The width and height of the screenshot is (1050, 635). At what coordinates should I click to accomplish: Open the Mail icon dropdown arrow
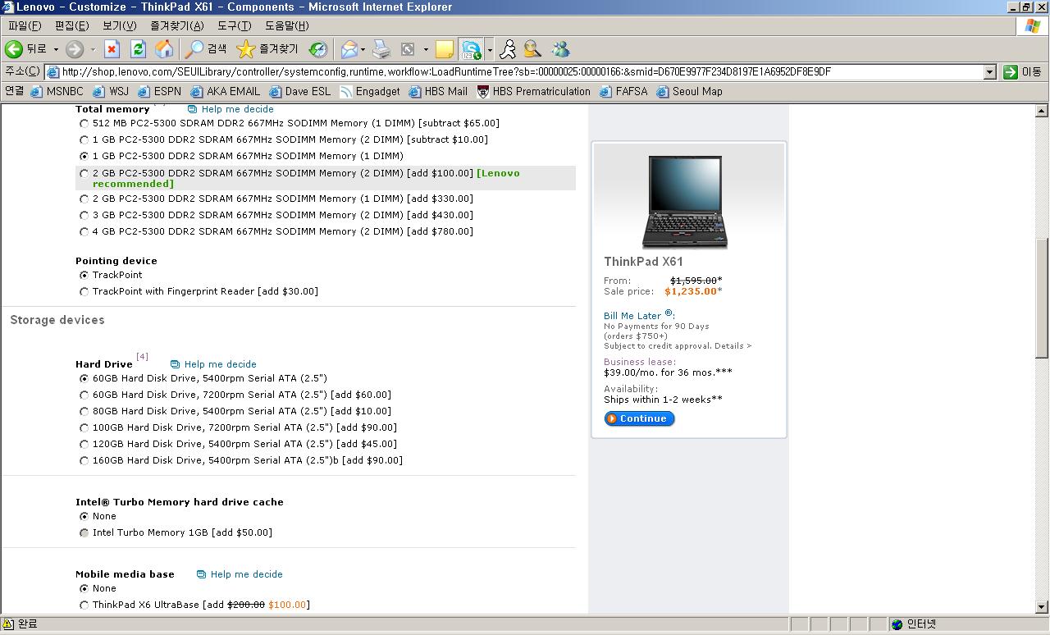[x=363, y=49]
